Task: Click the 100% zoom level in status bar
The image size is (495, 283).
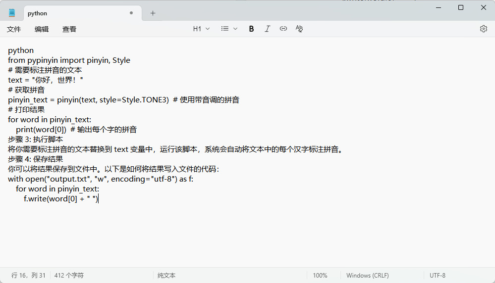Action: (320, 276)
